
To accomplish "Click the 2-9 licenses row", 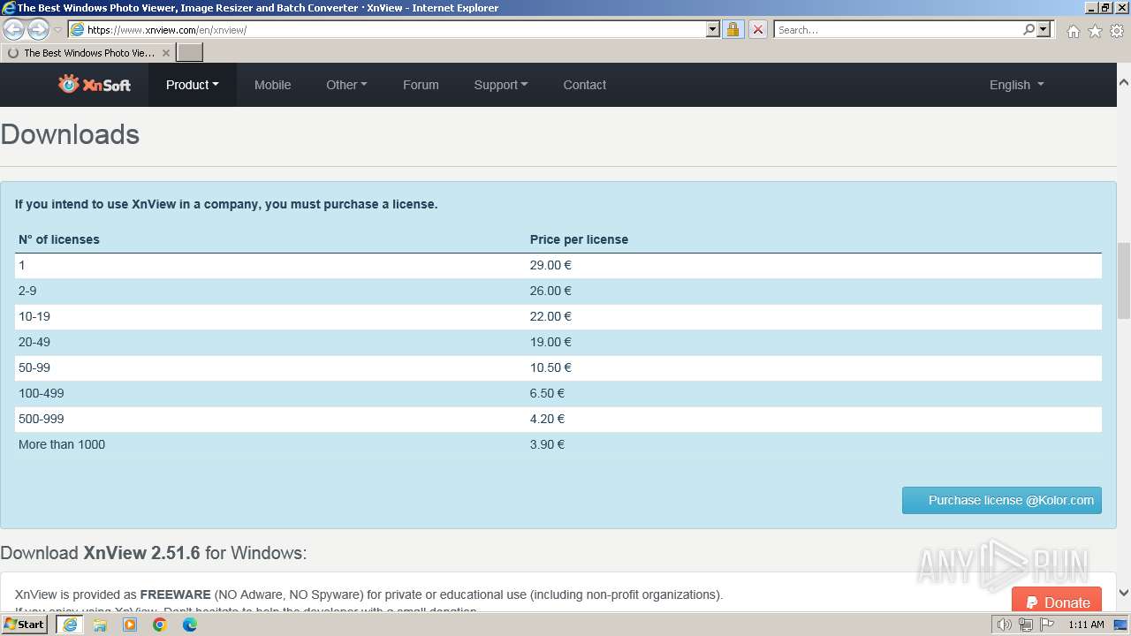I will [x=558, y=291].
